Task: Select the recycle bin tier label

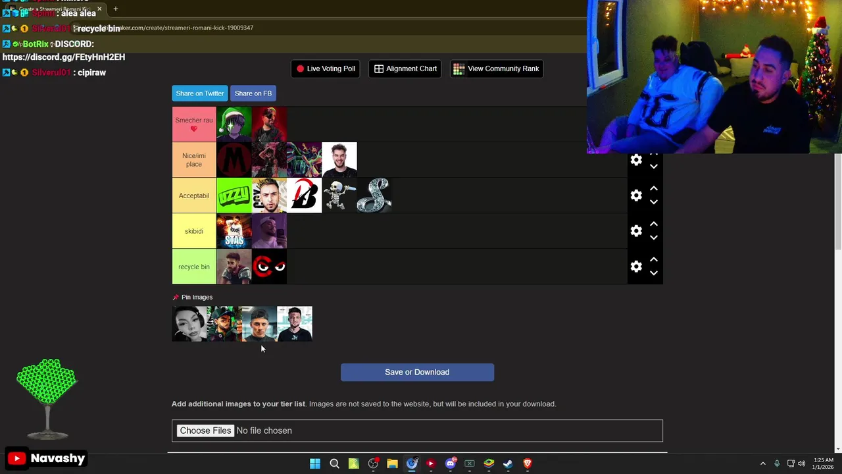Action: pyautogui.click(x=194, y=267)
